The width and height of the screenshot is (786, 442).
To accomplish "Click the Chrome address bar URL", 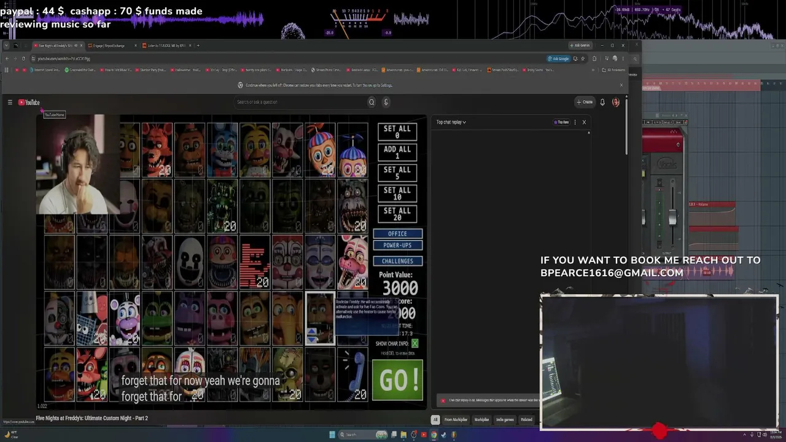I will (x=64, y=59).
